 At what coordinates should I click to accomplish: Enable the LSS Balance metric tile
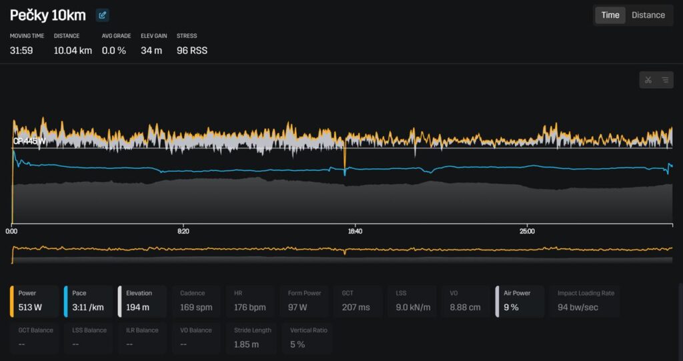(88, 338)
